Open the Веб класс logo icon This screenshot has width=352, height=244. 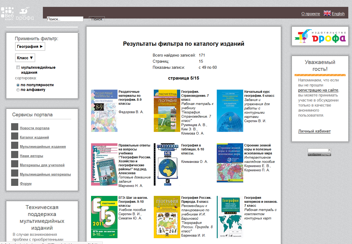pos(7,14)
